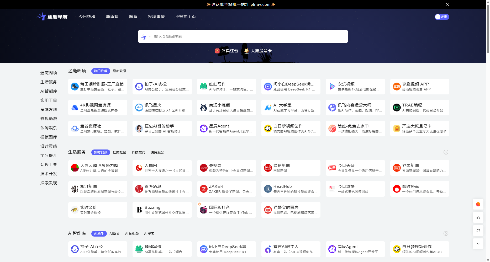490x262 pixels.
Task: Click the thumbs-up floating button
Action: coord(478,217)
